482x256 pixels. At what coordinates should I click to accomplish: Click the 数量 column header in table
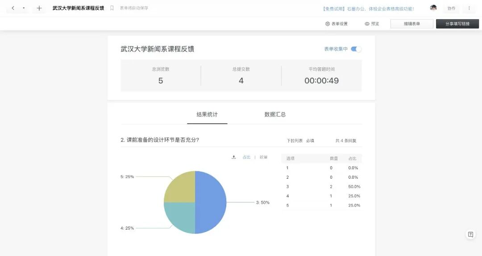(x=334, y=159)
